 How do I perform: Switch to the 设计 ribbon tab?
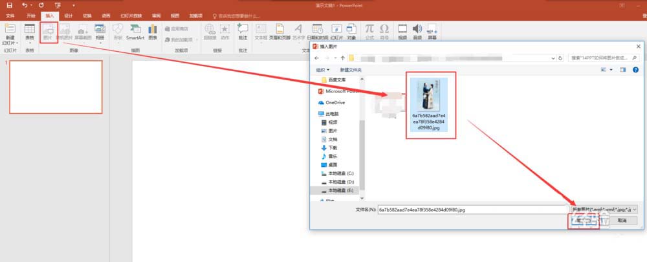(x=69, y=16)
